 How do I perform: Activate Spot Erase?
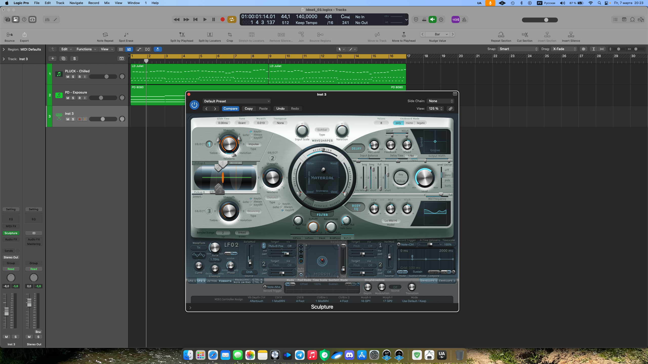(x=126, y=37)
